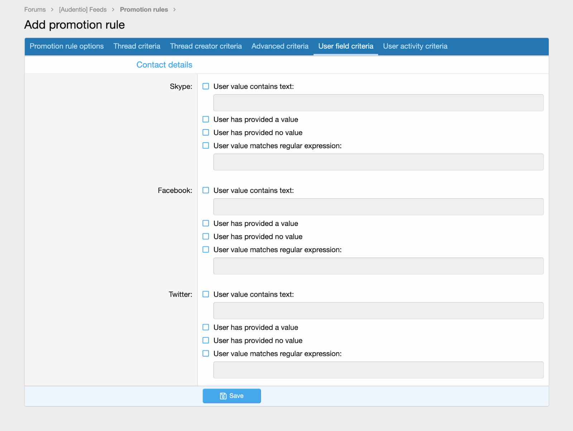
Task: Toggle Twitter 'User value contains text' checkbox
Action: coord(206,294)
